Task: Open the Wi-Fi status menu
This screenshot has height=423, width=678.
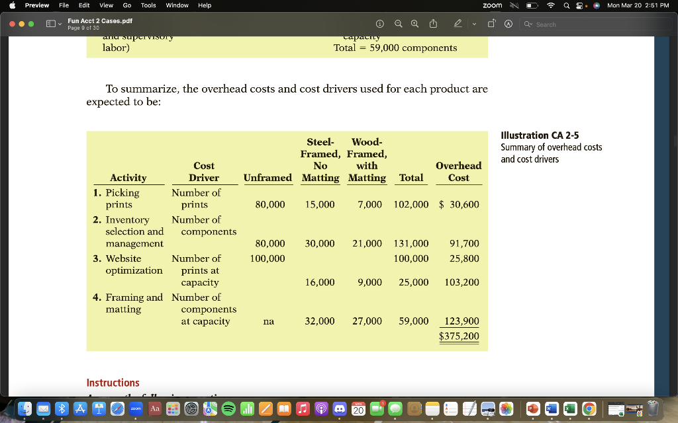Action: click(x=550, y=5)
